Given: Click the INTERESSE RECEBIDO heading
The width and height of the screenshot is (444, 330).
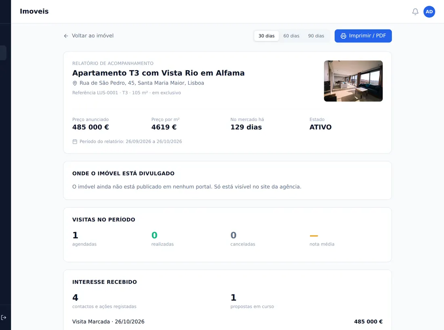Looking at the screenshot, I should [x=105, y=282].
